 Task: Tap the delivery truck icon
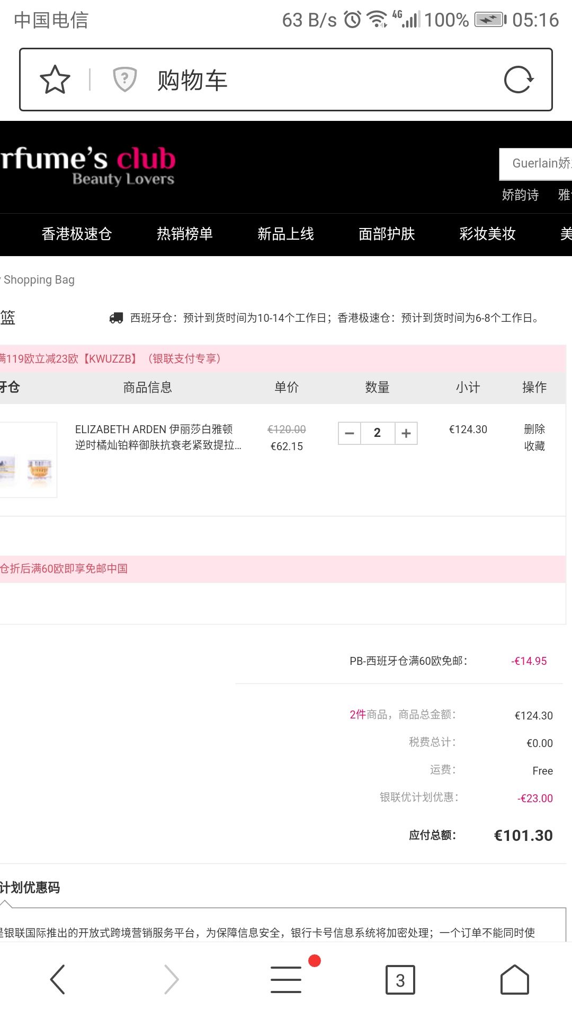pyautogui.click(x=116, y=318)
